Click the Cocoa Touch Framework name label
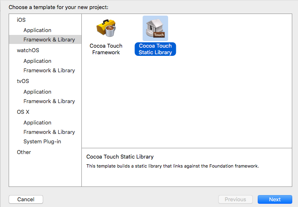Screen dimensions: 298x207 (106, 49)
